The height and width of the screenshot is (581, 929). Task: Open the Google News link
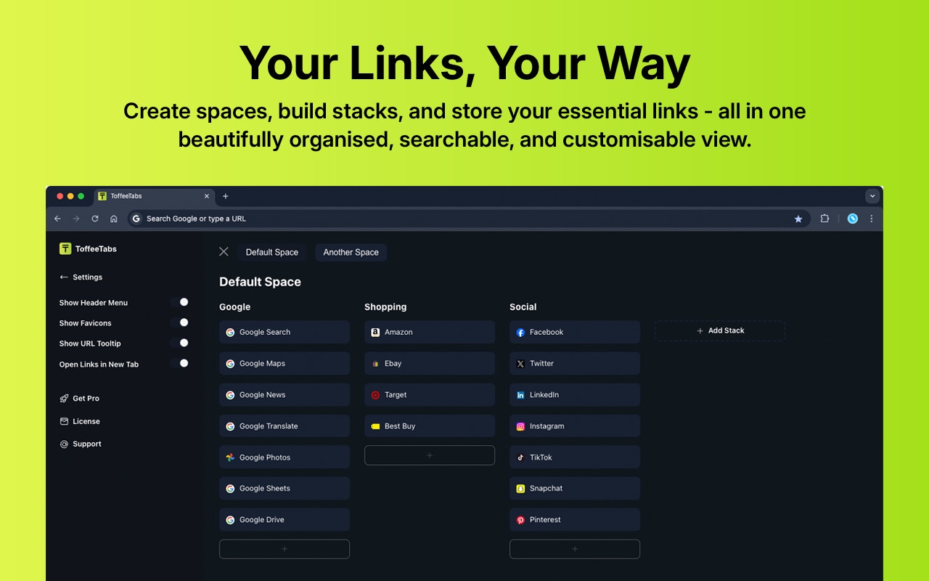point(285,395)
